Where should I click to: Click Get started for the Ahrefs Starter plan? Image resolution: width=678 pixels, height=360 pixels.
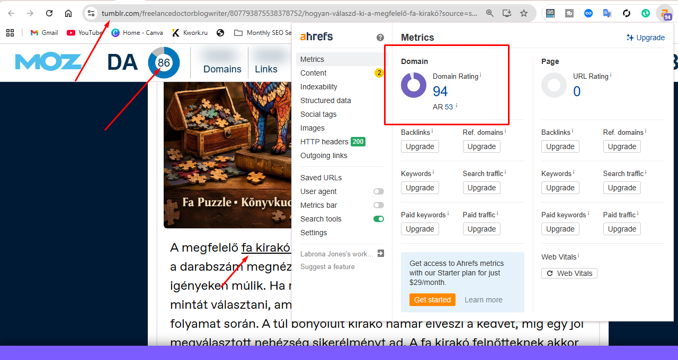point(432,299)
